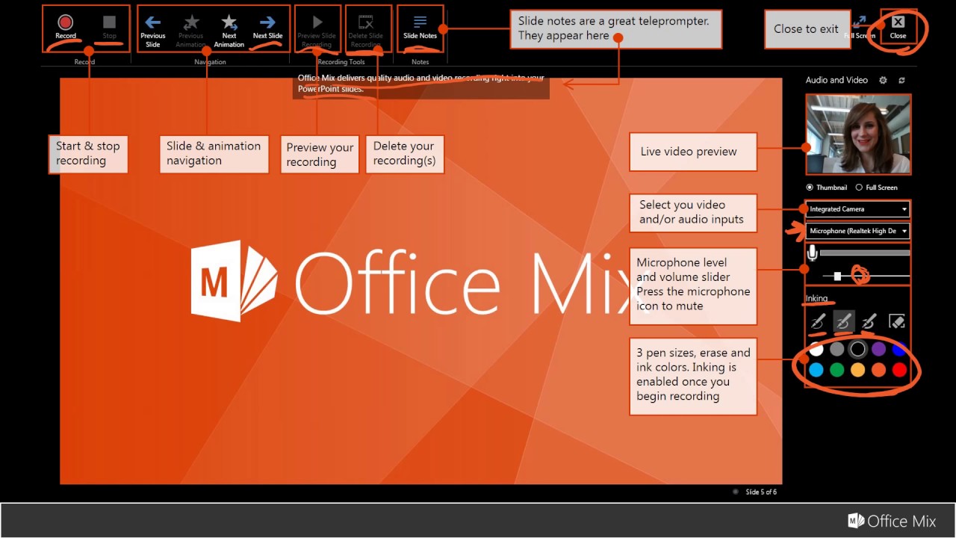Screen dimensions: 956x538
Task: Adjust the microphone volume slider
Action: coord(837,276)
